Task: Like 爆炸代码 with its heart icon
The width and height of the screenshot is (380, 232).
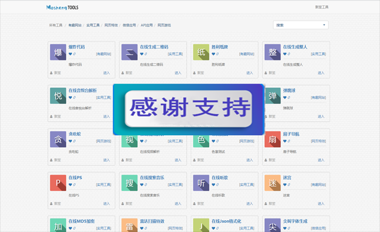Action: [x=70, y=54]
